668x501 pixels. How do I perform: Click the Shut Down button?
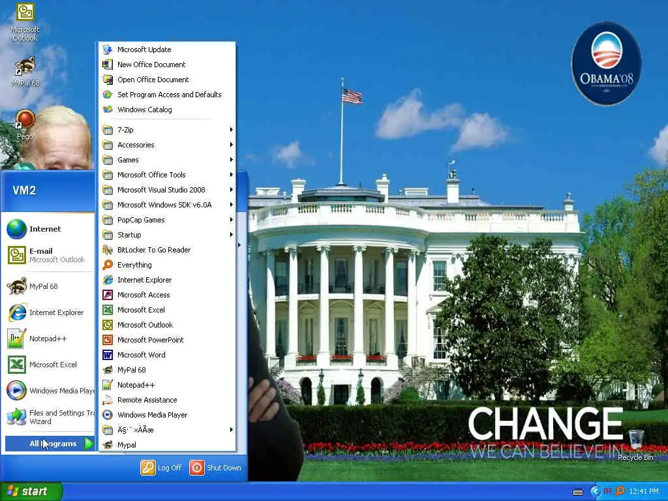[x=215, y=468]
